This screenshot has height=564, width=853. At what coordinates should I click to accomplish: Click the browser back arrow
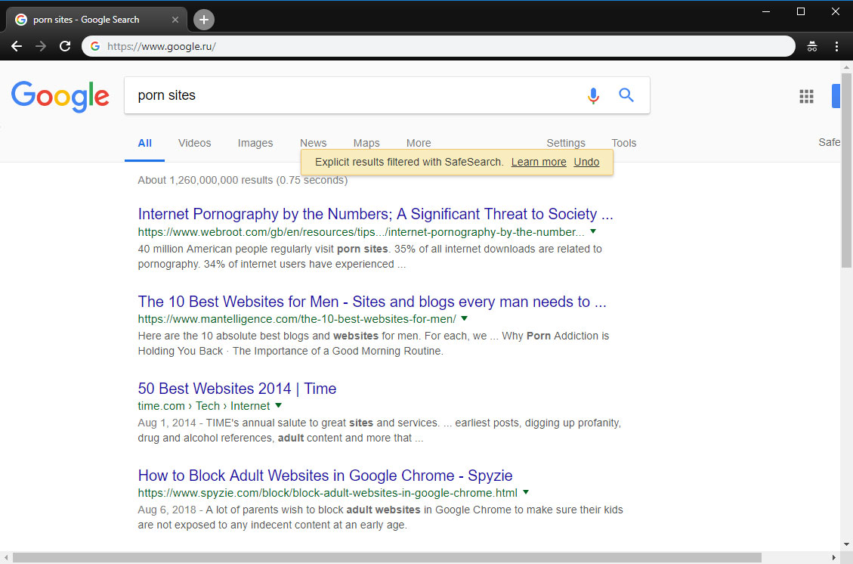(x=17, y=46)
